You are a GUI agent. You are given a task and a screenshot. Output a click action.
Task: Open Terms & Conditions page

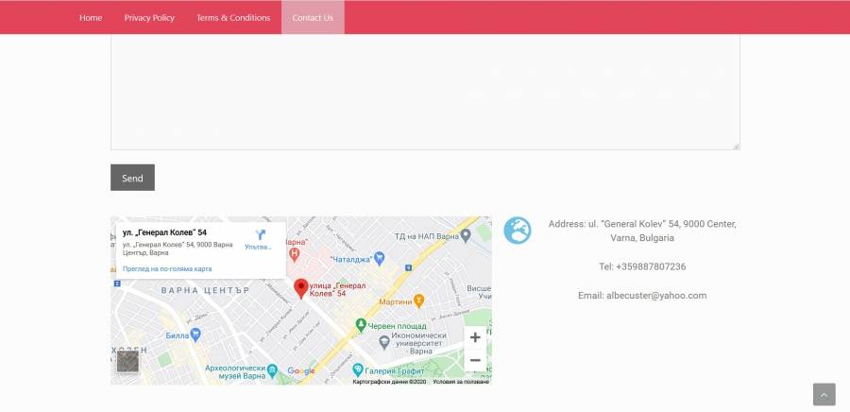pyautogui.click(x=233, y=18)
